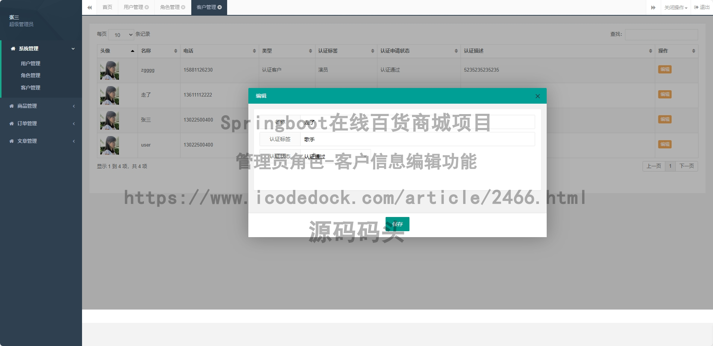Click the home icon beside 文章管理

12,141
